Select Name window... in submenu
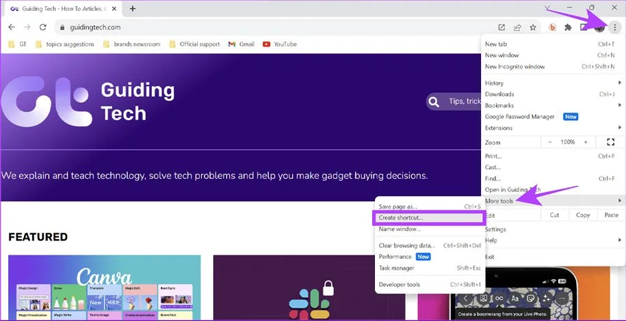The image size is (626, 321). [x=430, y=229]
